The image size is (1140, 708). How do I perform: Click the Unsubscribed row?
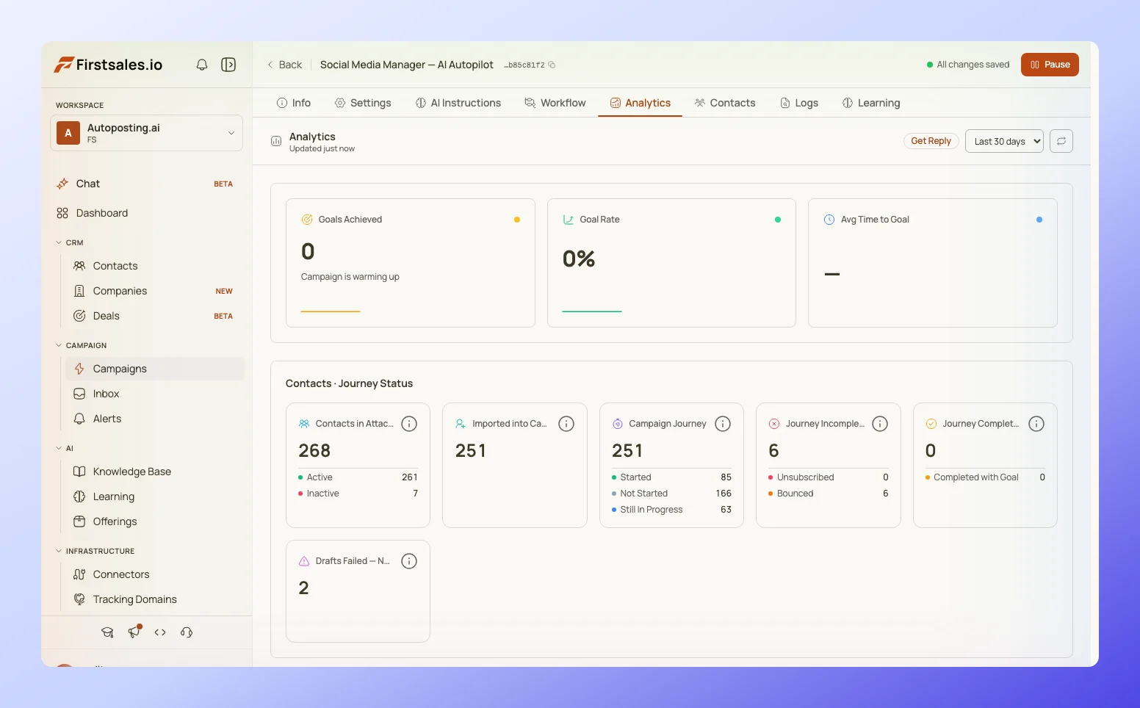tap(829, 477)
